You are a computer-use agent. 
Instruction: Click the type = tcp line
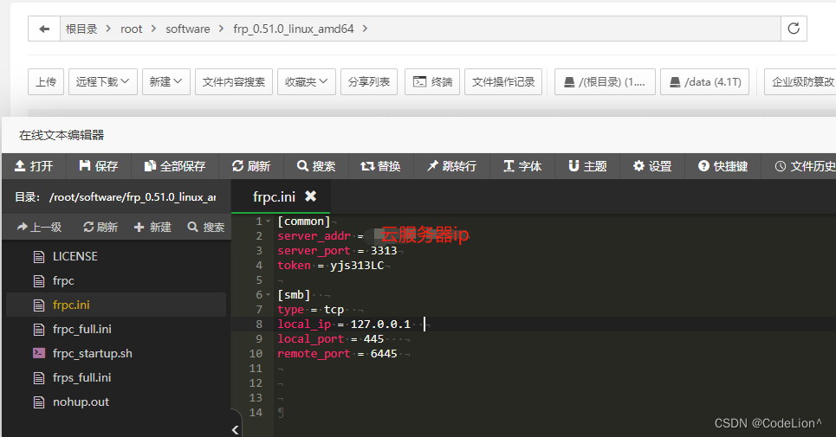(311, 310)
